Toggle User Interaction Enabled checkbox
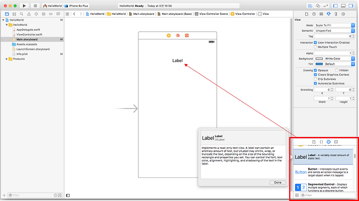 [315, 42]
